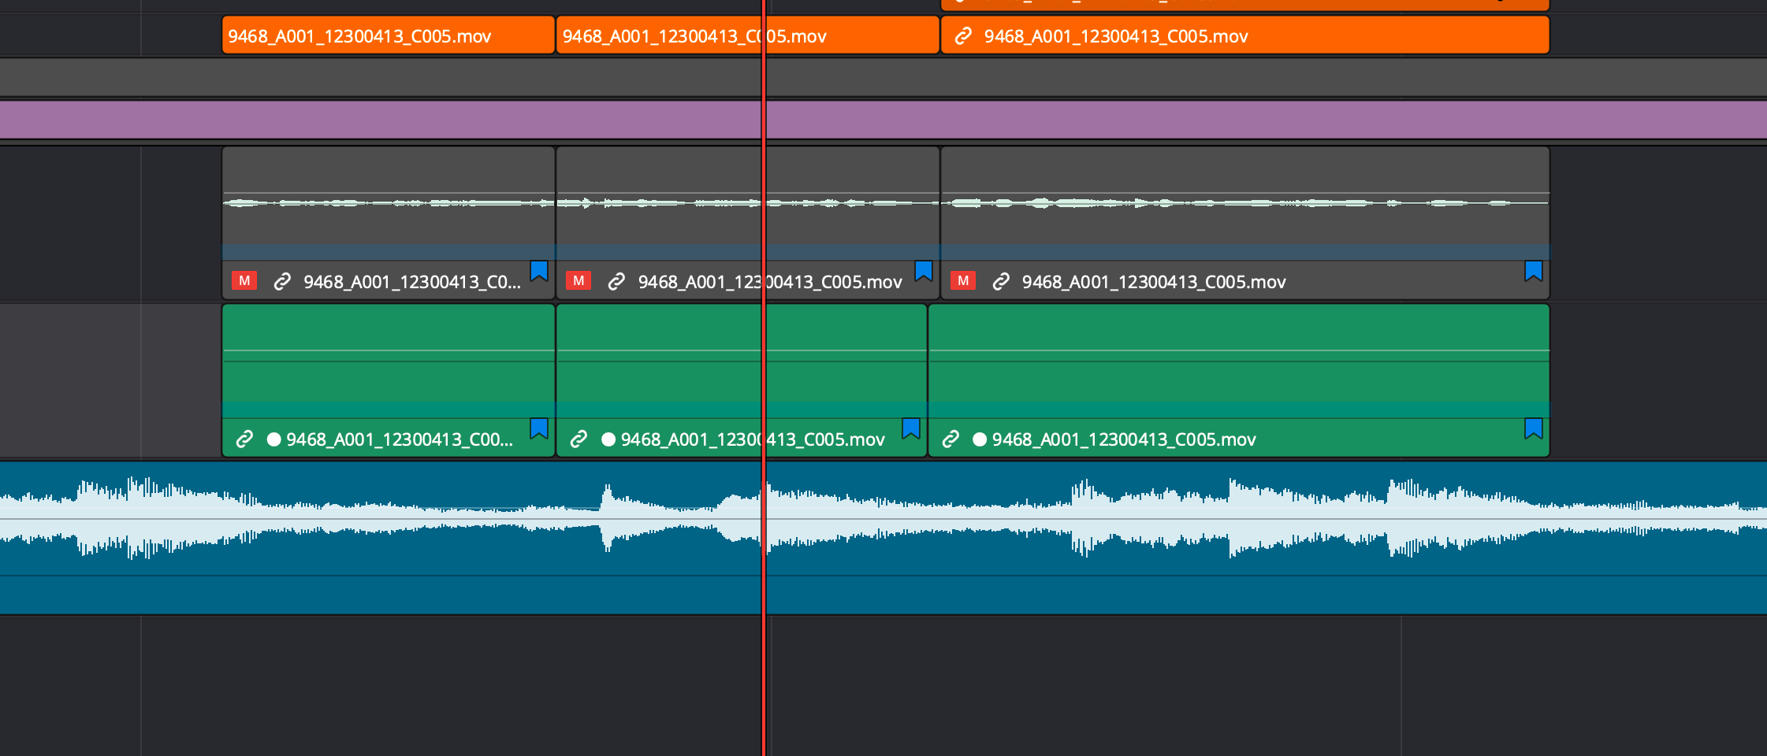Select the middle orange video clip under the playhead
Viewport: 1767px width, 756px height.
pos(748,35)
